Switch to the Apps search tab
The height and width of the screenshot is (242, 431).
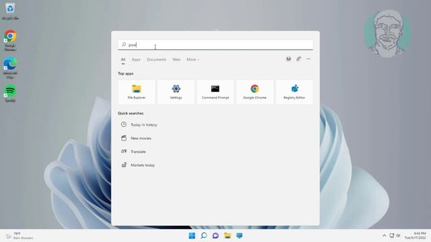pyautogui.click(x=136, y=60)
